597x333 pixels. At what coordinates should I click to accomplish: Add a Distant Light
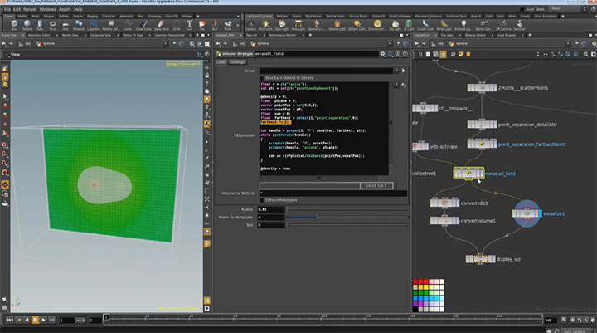pos(357,25)
